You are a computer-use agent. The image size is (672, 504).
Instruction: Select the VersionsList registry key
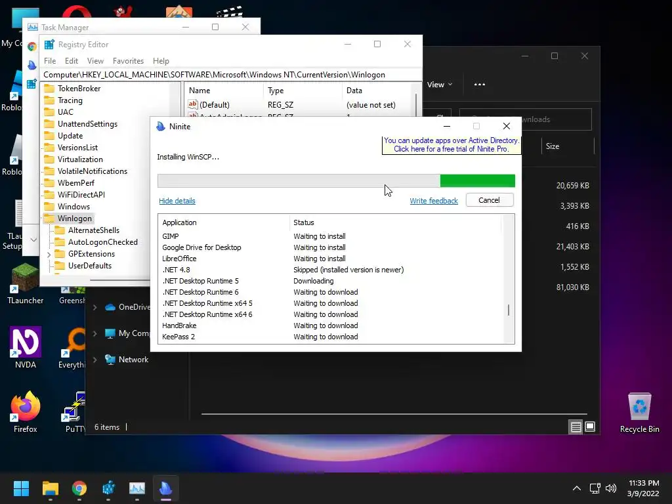(77, 148)
